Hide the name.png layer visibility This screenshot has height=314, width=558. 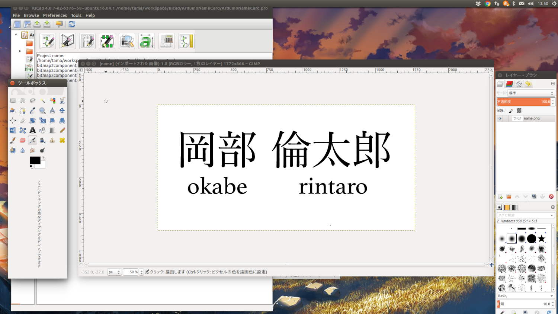[500, 118]
